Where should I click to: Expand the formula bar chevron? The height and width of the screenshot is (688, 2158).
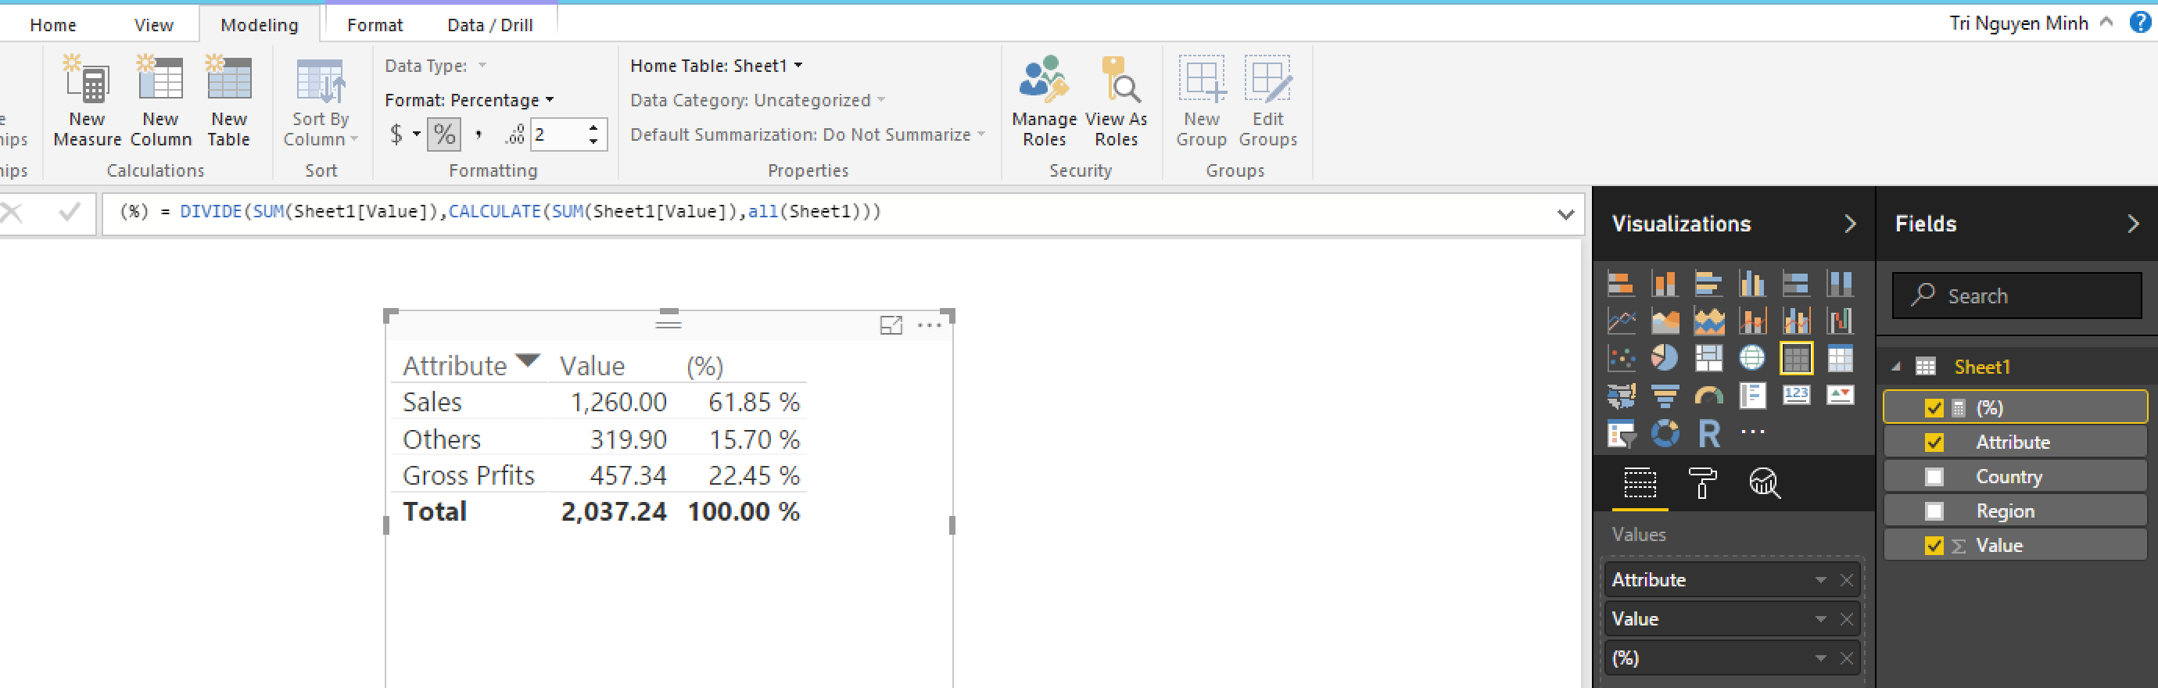[1565, 213]
